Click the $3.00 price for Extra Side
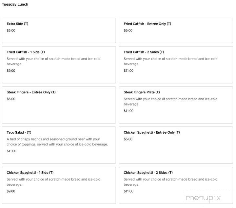 [11, 30]
